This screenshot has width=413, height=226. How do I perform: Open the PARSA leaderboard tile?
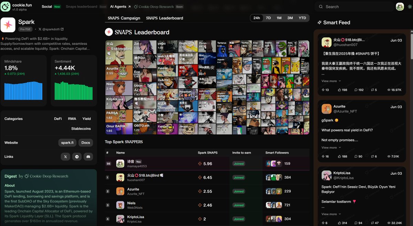[119, 116]
